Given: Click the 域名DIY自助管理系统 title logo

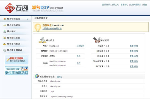Looking at the screenshot, I should [x=48, y=9].
